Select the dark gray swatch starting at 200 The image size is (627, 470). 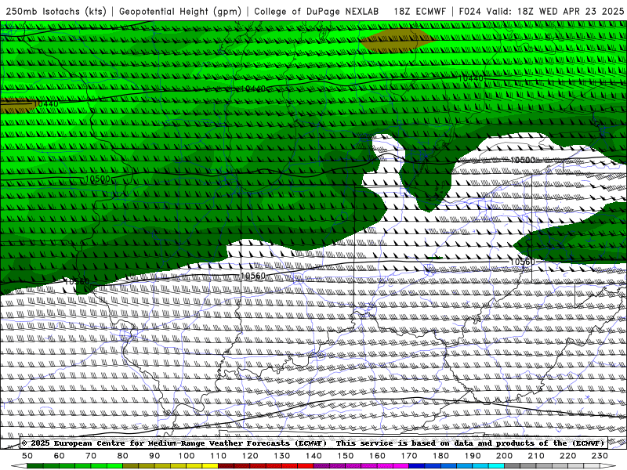point(513,466)
